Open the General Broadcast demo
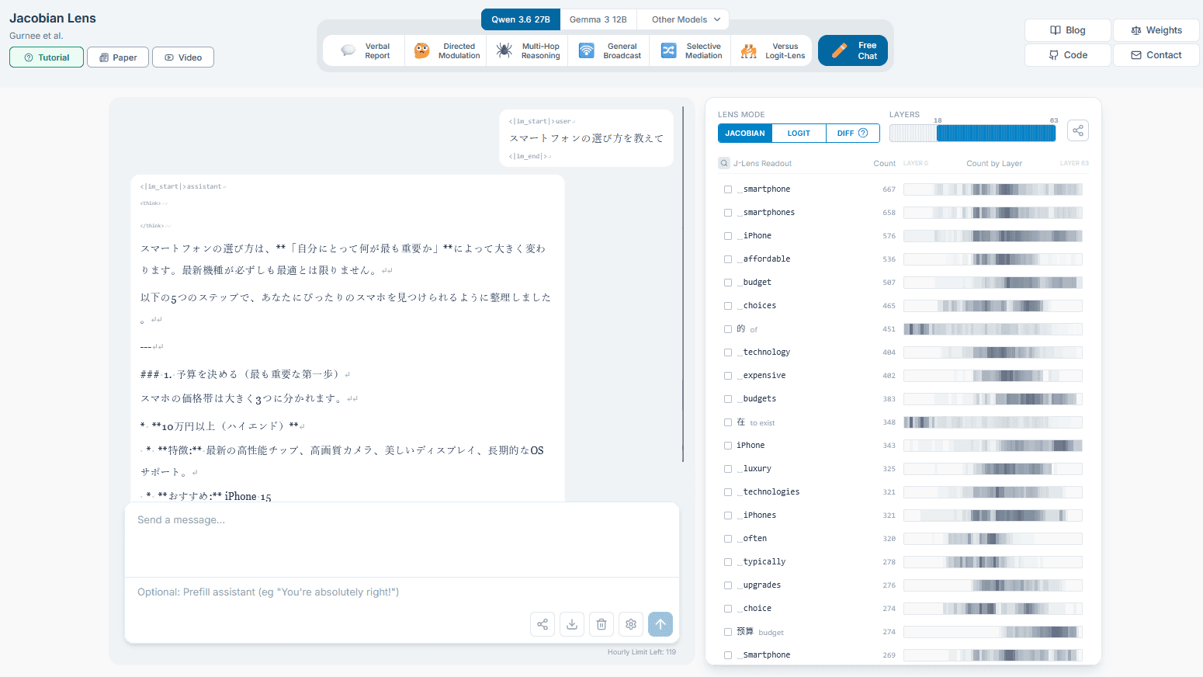This screenshot has height=677, width=1203. click(609, 51)
